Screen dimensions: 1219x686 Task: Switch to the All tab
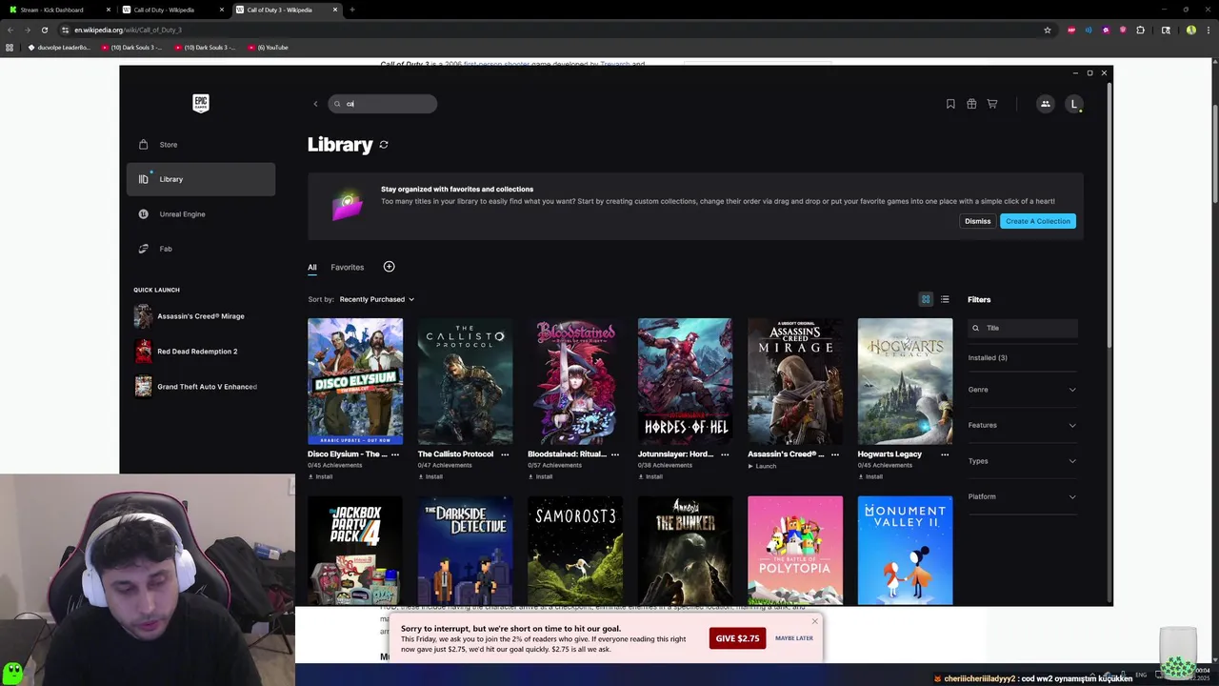click(311, 267)
